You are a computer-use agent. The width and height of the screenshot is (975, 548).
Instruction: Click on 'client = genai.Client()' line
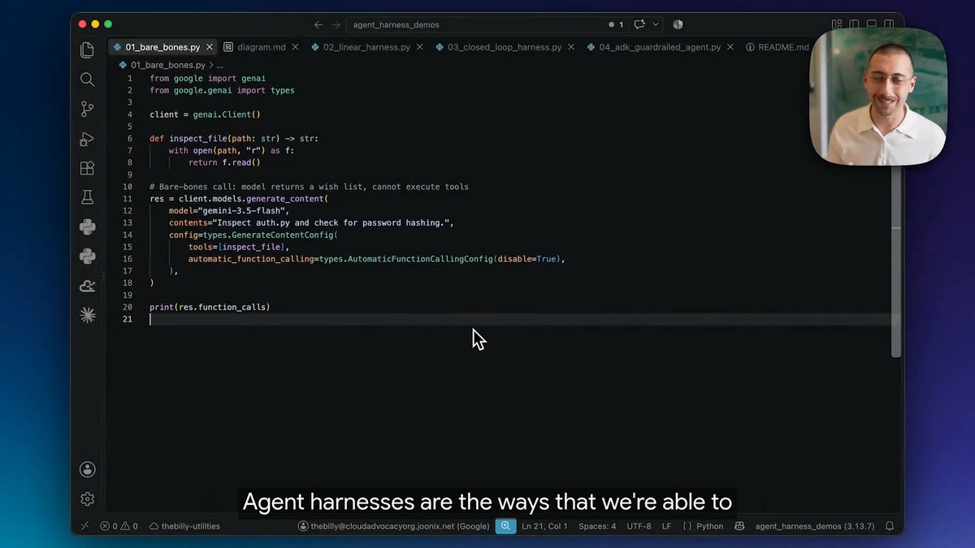pos(205,114)
